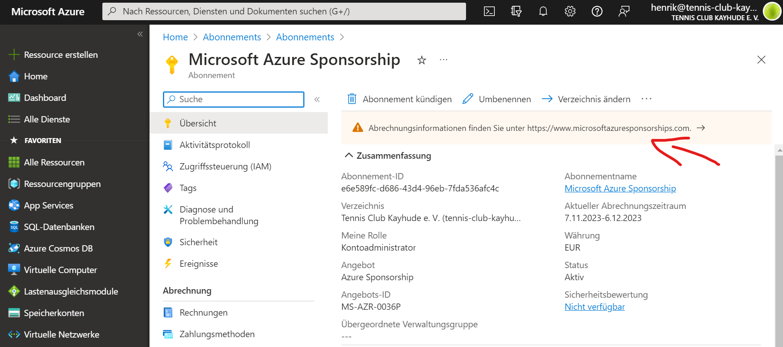Open more options next to page title
Viewport: 783px width, 347px height.
444,60
